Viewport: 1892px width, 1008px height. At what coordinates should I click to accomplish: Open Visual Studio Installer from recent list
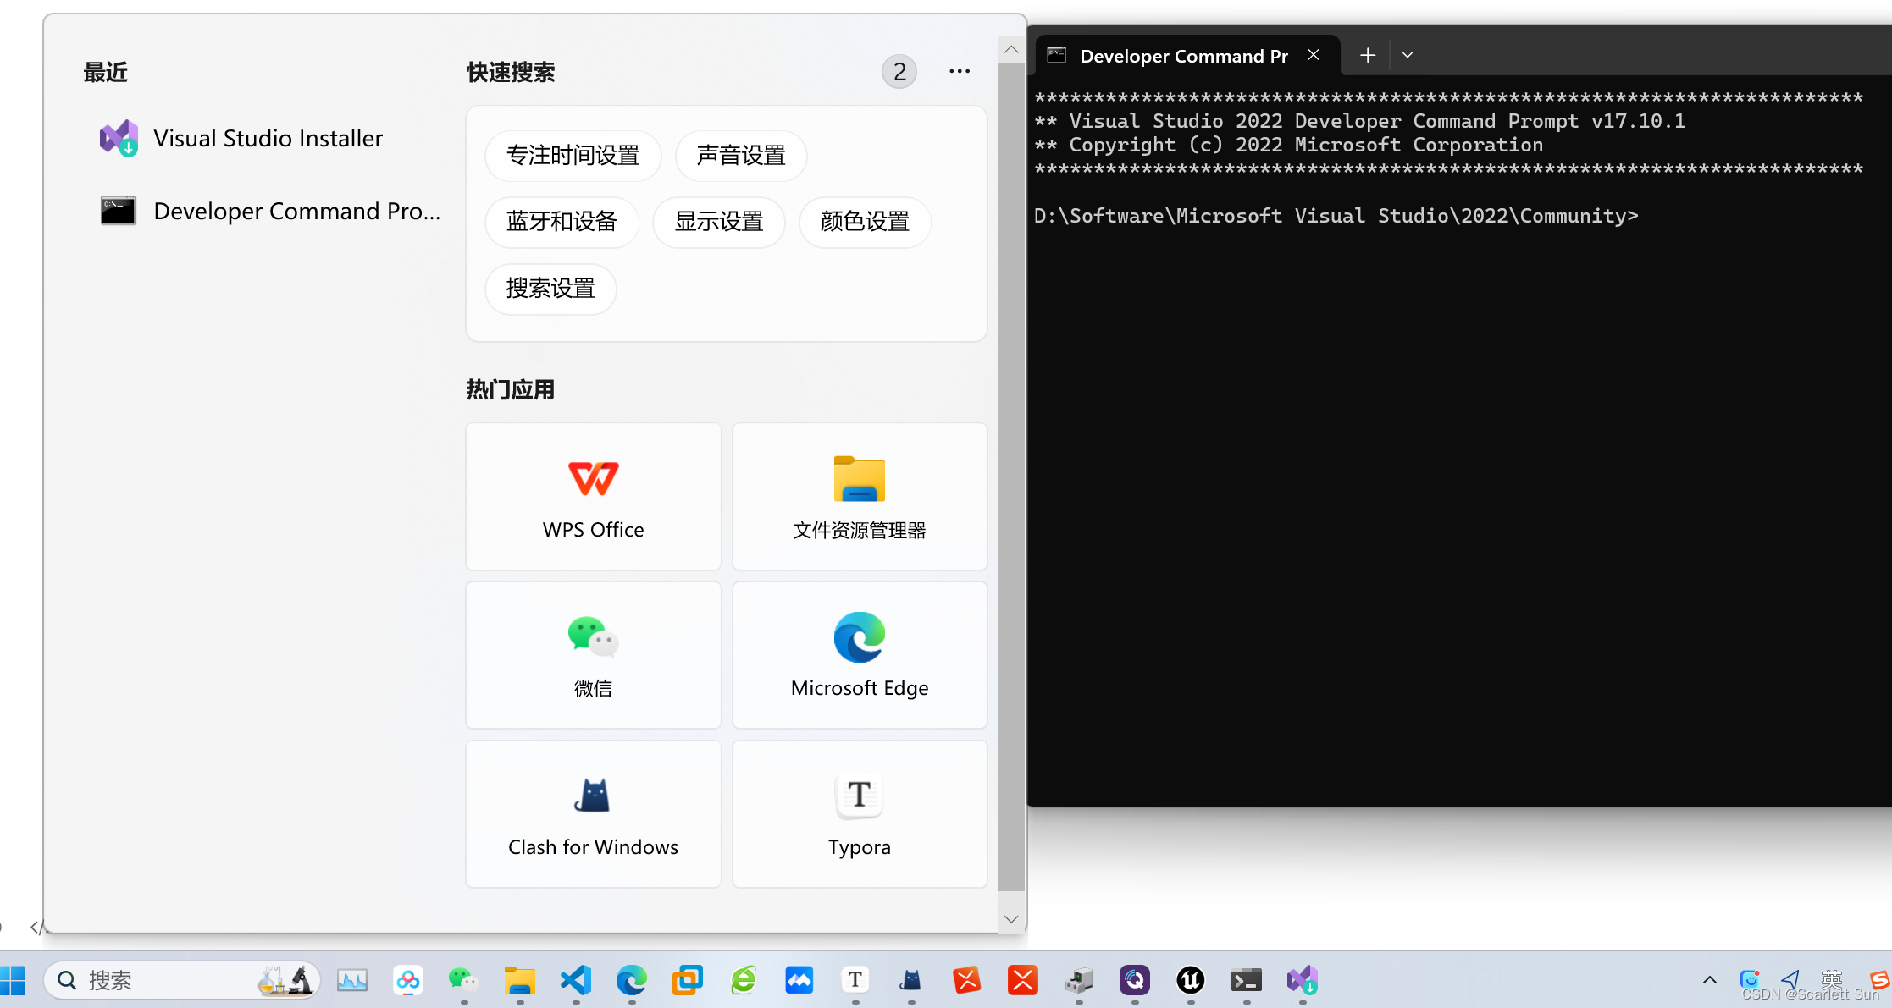click(267, 138)
